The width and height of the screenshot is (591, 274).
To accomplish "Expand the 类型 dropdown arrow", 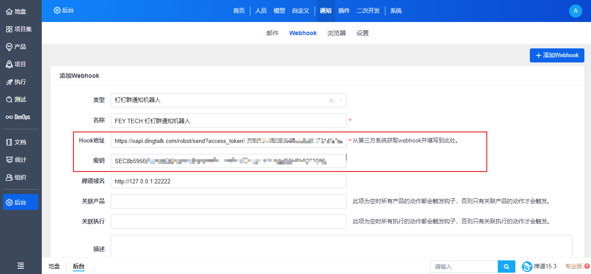I will 340,100.
